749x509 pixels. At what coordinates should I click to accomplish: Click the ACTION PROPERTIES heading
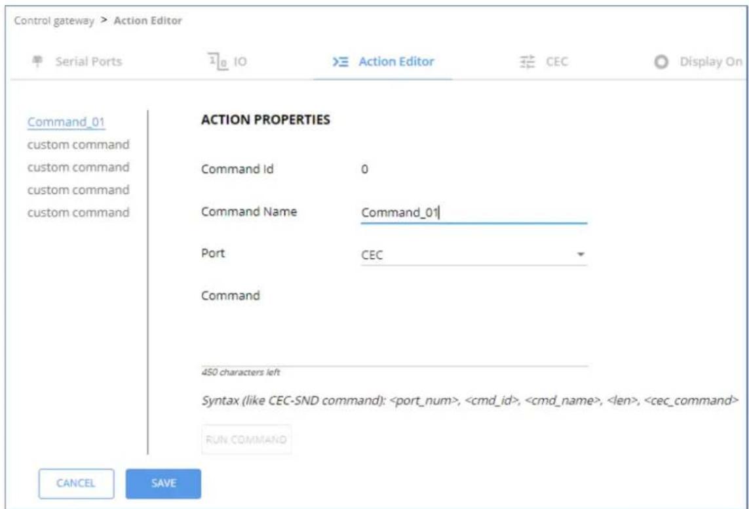pyautogui.click(x=265, y=119)
